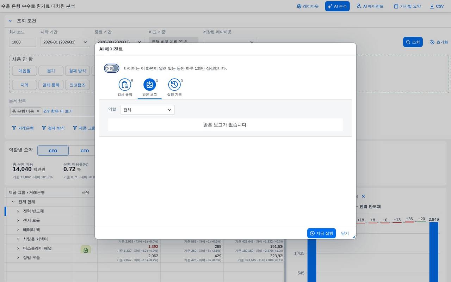
Task: Open 레이아웃 settings in the header
Action: click(x=308, y=6)
